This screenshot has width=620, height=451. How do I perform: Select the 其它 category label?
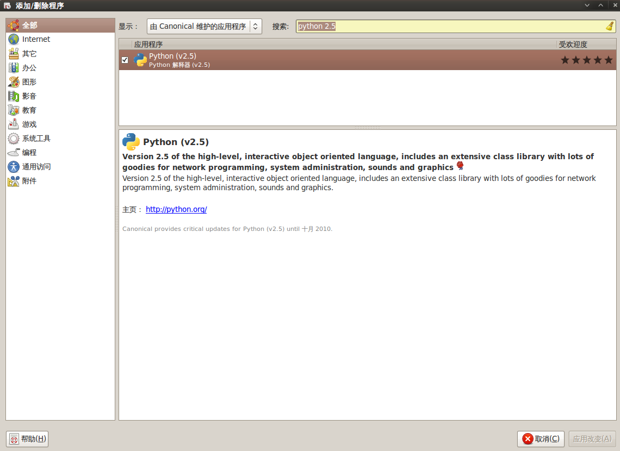coord(29,53)
